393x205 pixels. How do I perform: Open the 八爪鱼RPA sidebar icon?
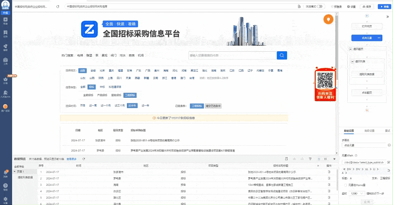(6, 94)
